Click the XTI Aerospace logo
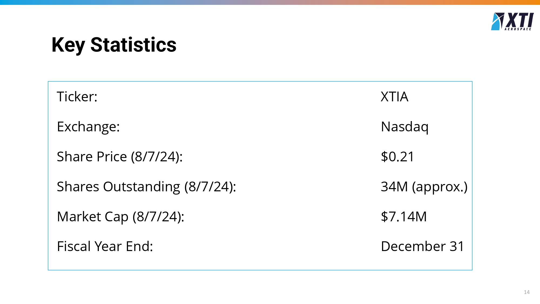The height and width of the screenshot is (304, 540). pyautogui.click(x=512, y=21)
